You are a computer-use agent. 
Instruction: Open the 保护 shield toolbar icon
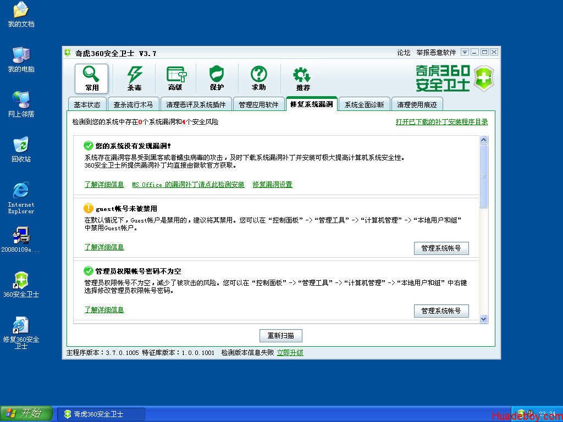(217, 79)
